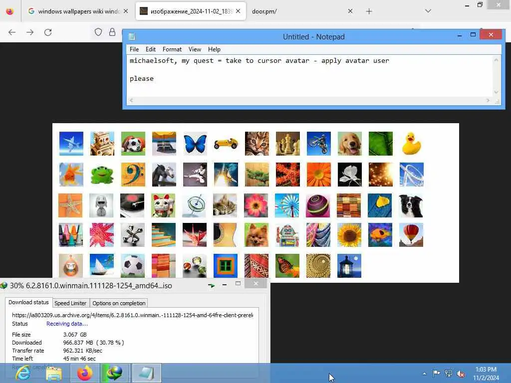Viewport: 511px width, 383px height.
Task: Select the sunflower avatar
Action: (x=349, y=235)
